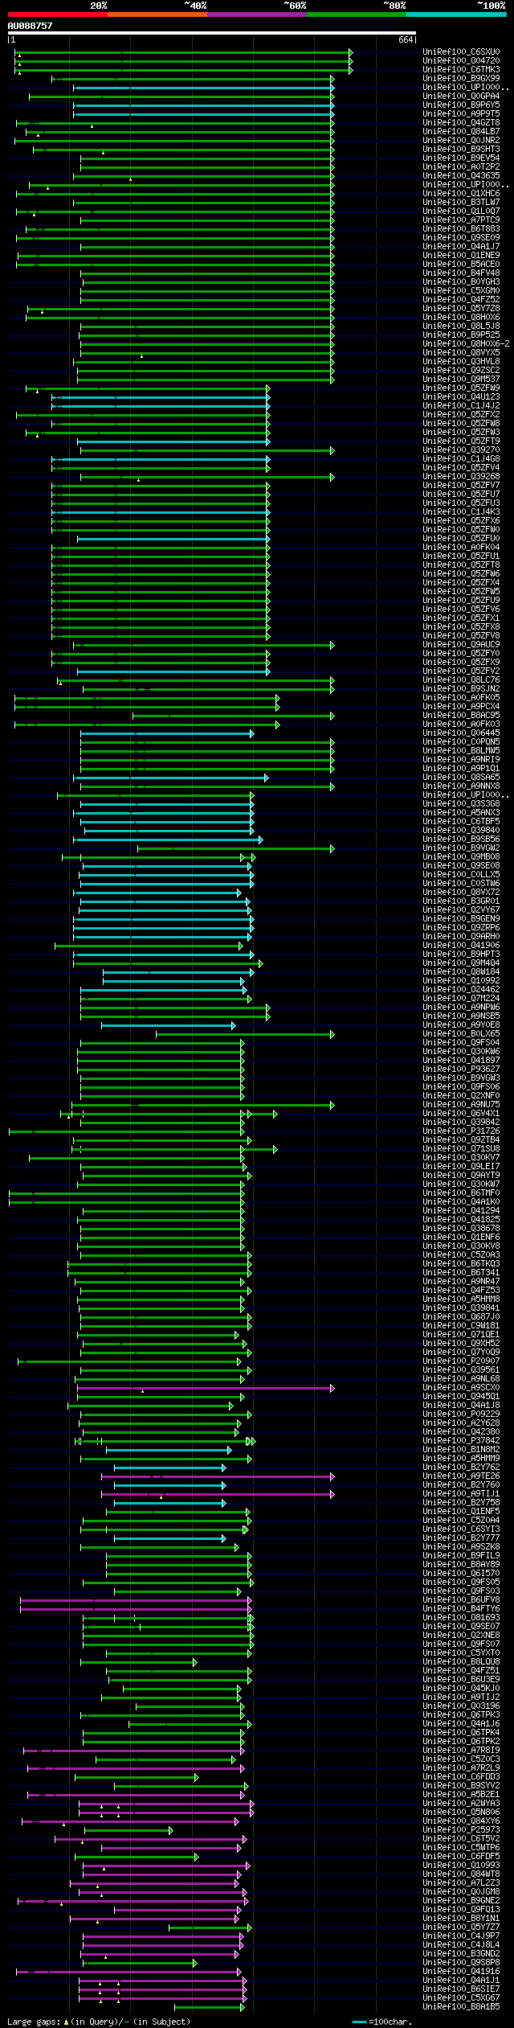Select the UniRef100_Q4A1J7 entry
The image size is (514, 2028).
pyautogui.click(x=461, y=247)
